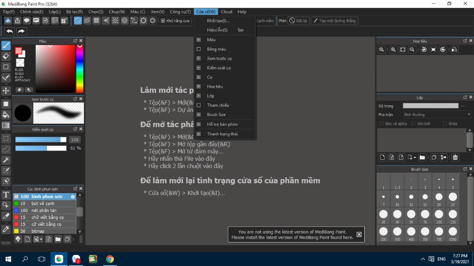Screen dimensions: 474x266
Task: Enable radial snap
Action: pyautogui.click(x=115, y=20)
